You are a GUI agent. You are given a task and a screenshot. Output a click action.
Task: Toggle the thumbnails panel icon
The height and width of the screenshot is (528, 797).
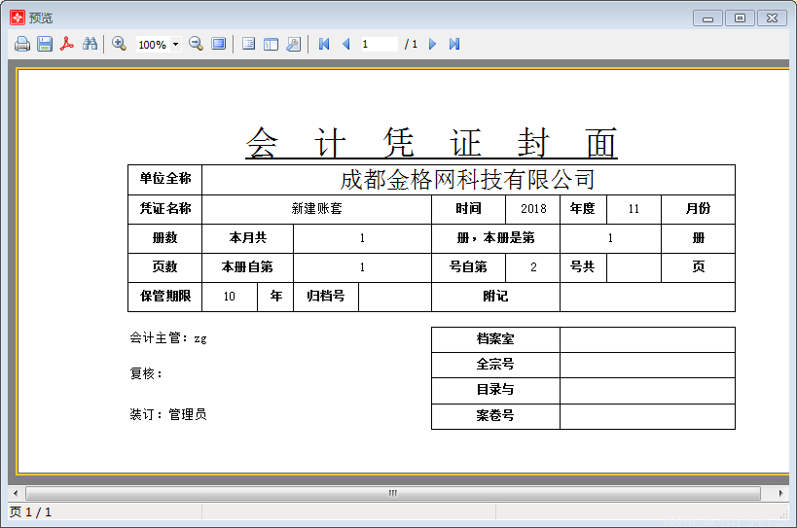271,44
